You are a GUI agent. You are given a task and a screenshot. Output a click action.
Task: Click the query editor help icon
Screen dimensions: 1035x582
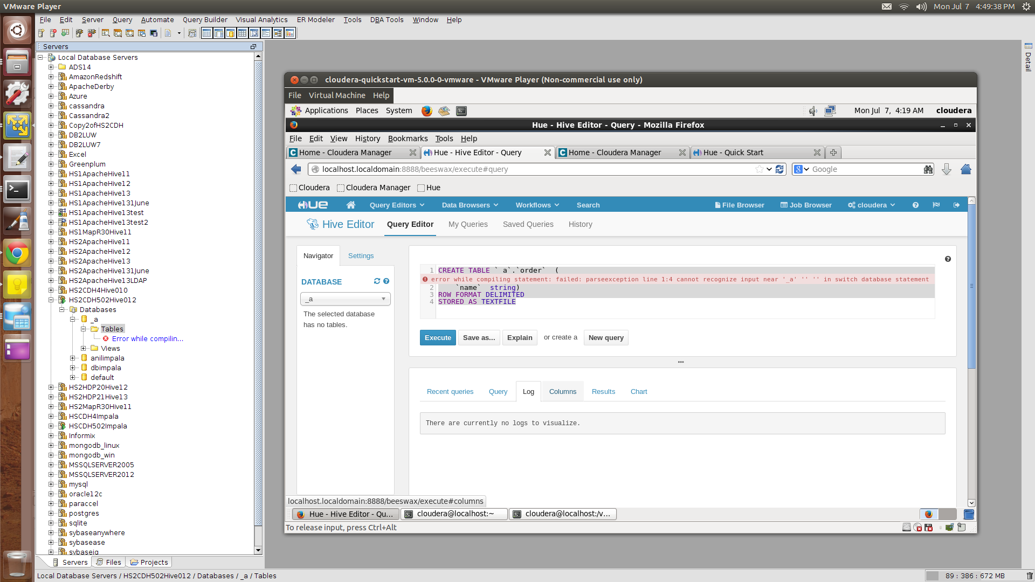point(948,259)
